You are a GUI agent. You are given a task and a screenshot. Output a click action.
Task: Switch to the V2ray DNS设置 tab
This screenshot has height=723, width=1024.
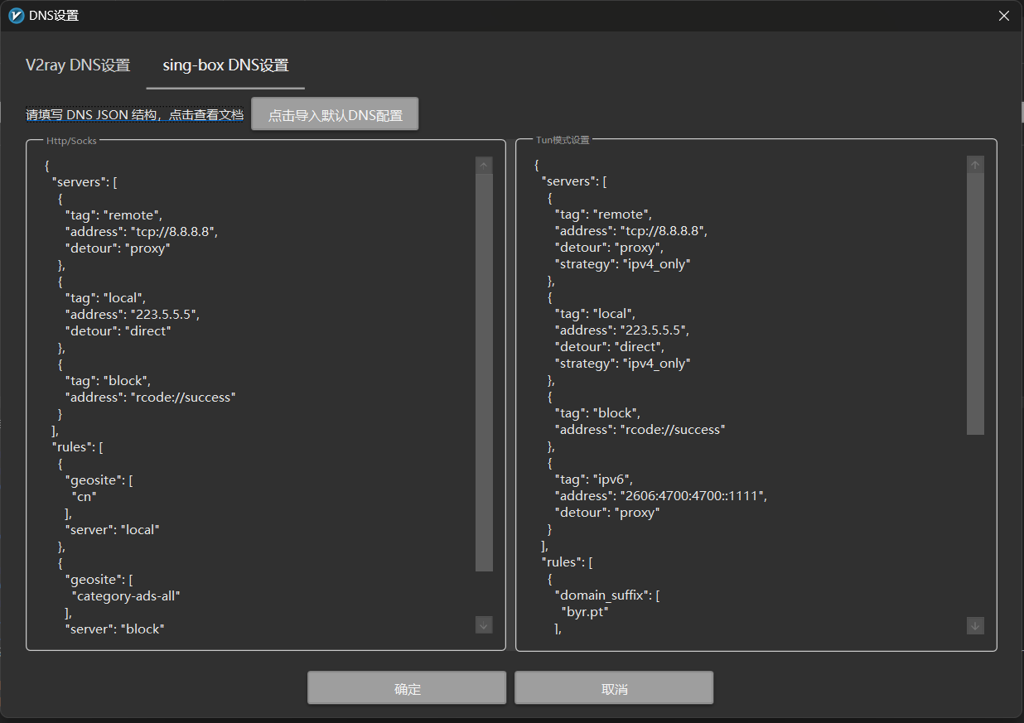click(78, 65)
